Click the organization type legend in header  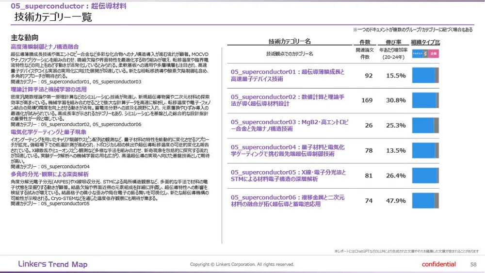(x=425, y=53)
